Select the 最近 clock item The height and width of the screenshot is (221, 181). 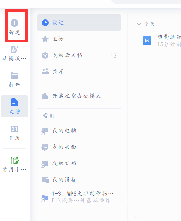coord(79,23)
